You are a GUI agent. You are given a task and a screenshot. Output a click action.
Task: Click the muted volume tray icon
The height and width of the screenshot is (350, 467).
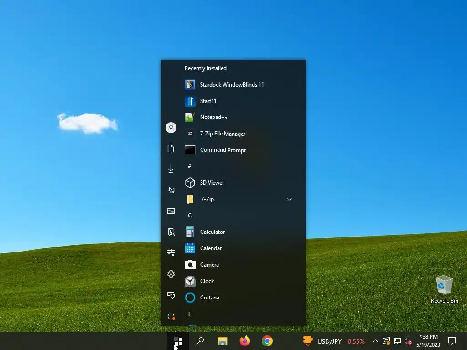(408, 341)
